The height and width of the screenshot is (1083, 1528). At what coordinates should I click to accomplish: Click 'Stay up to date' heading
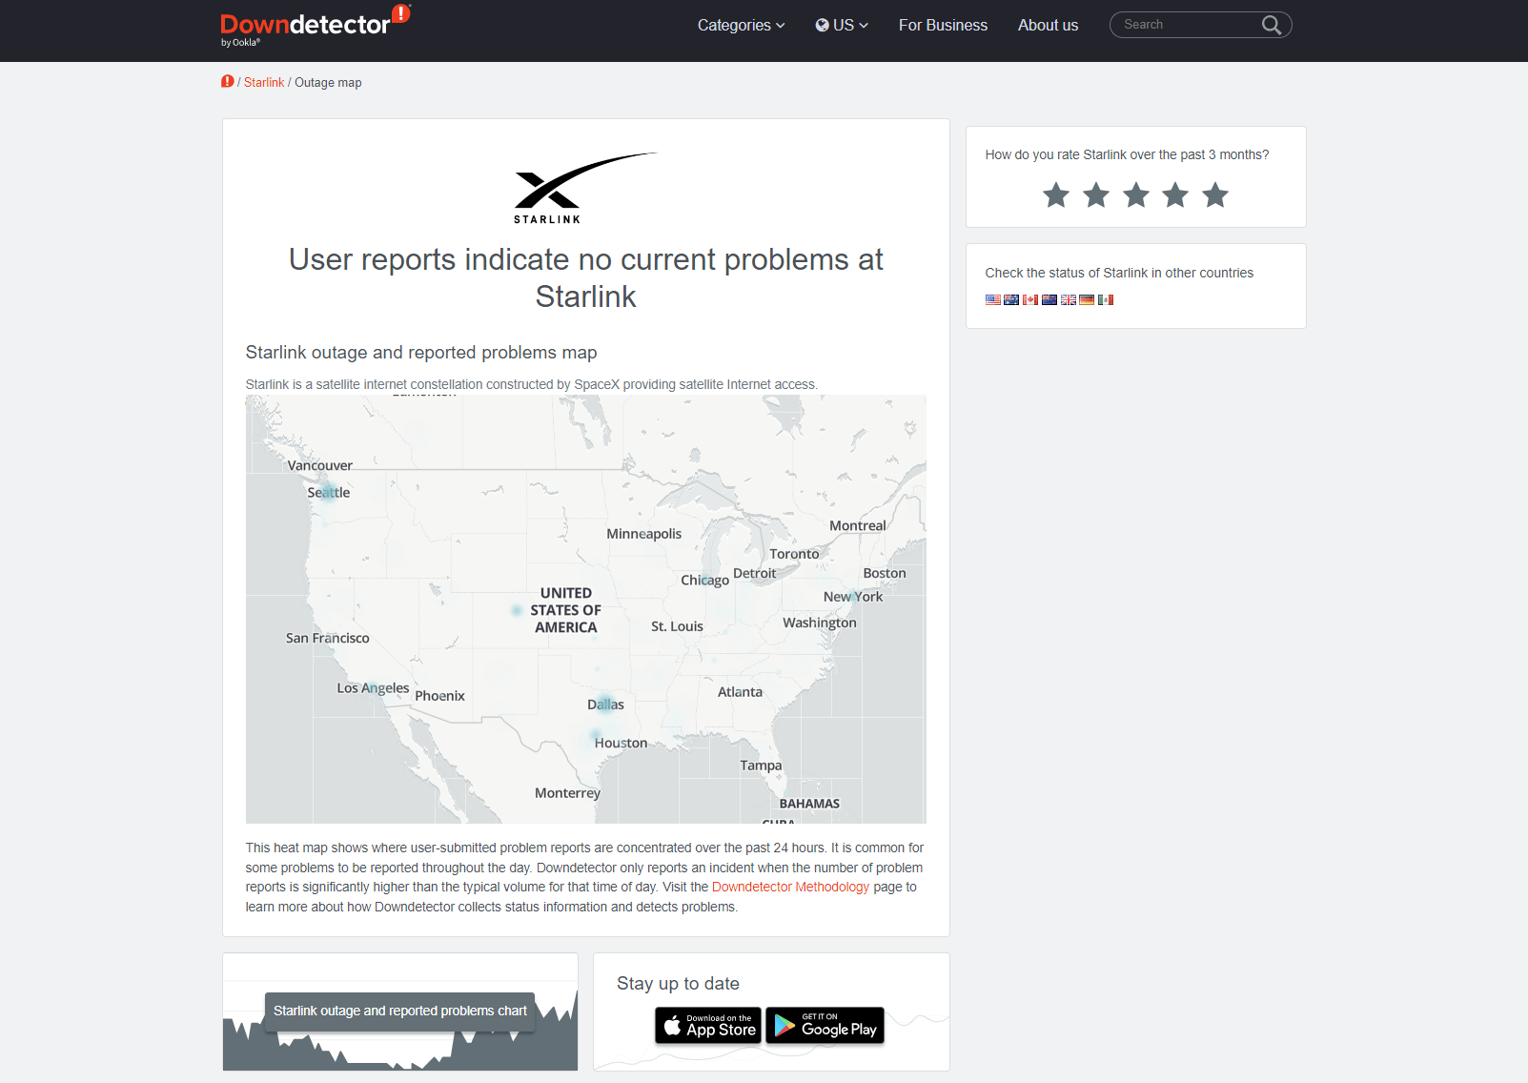pyautogui.click(x=678, y=984)
